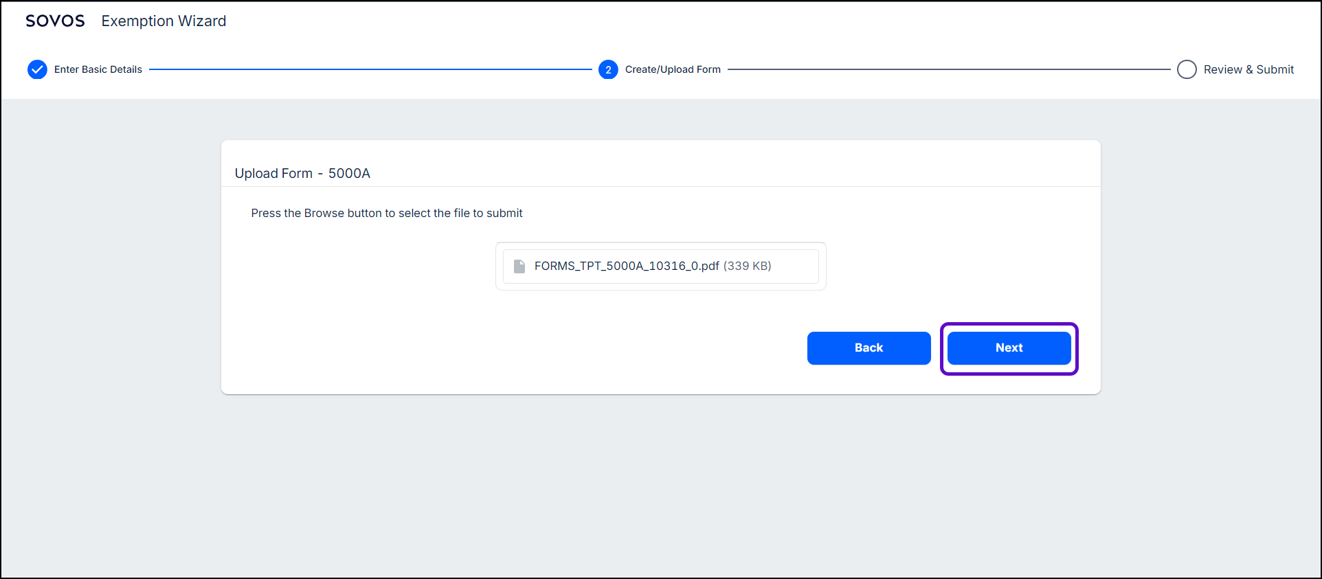Click the (339 KB) file size text

click(747, 266)
